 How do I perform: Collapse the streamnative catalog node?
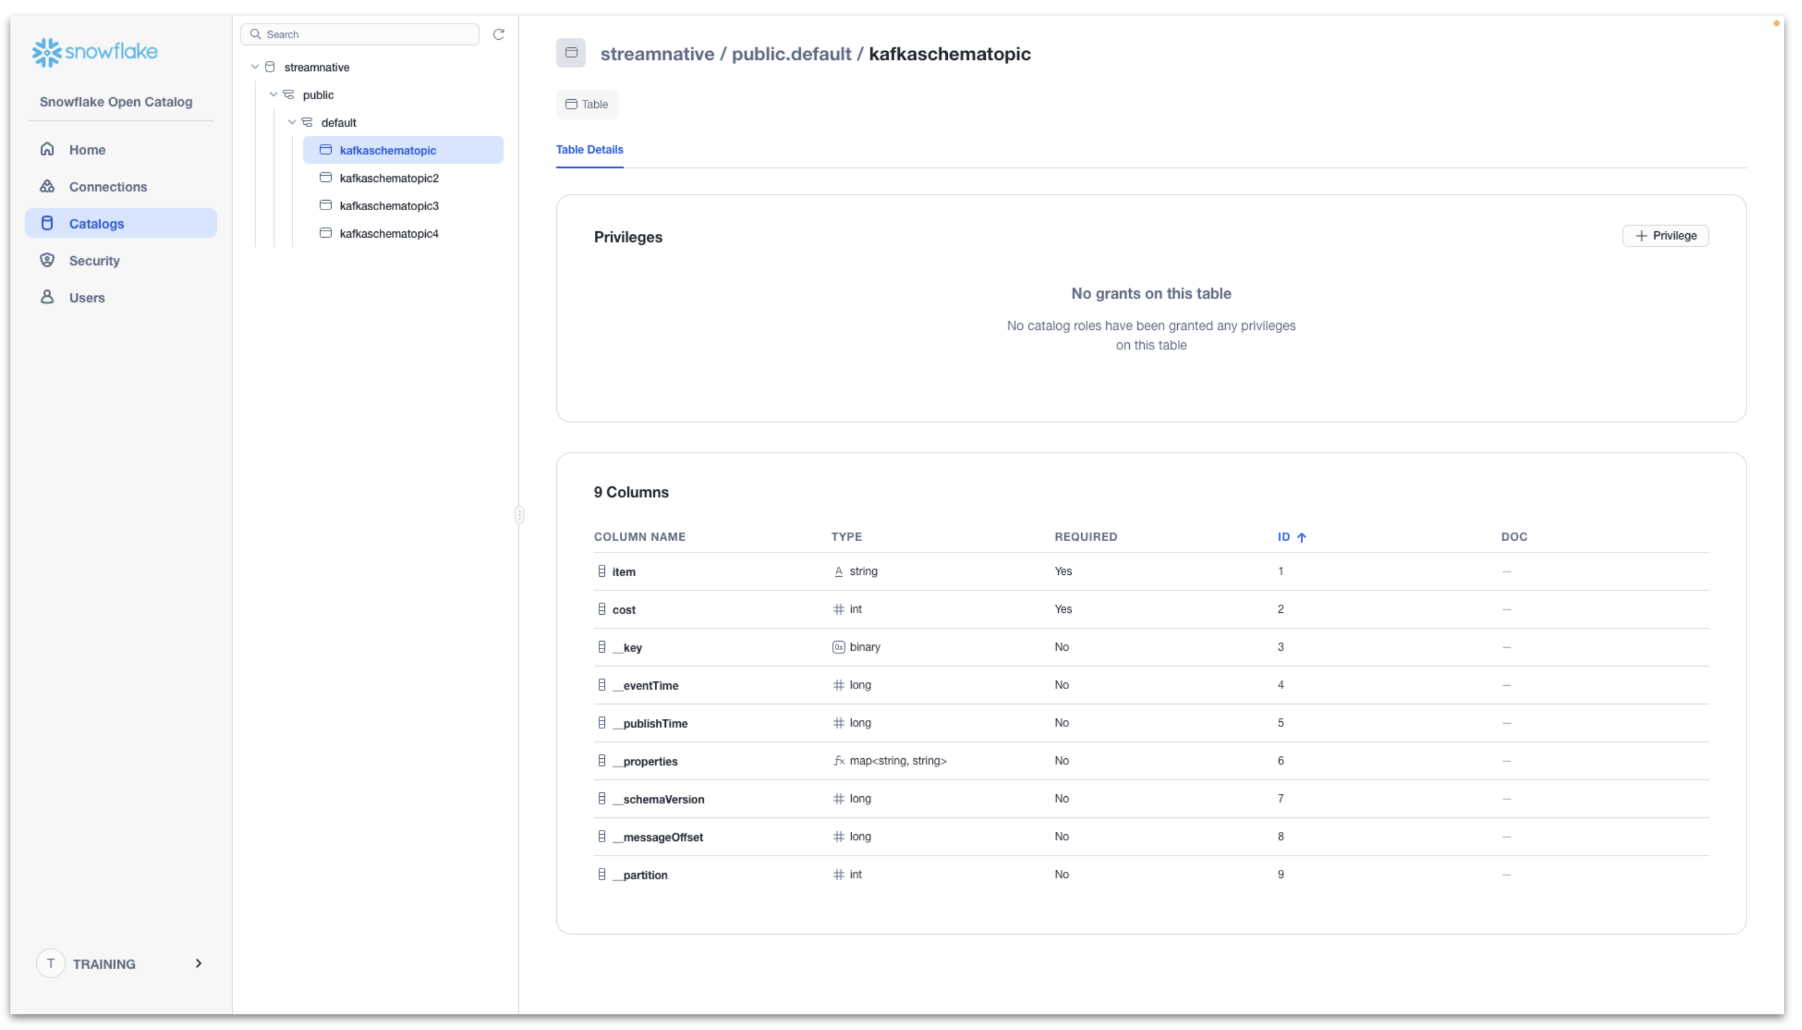pyautogui.click(x=254, y=67)
